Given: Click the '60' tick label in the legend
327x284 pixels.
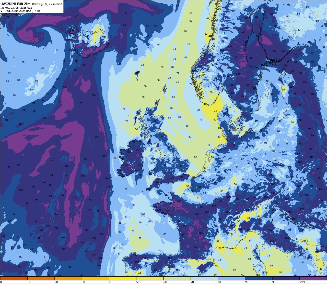Looking at the screenshot, I should click(165, 282).
